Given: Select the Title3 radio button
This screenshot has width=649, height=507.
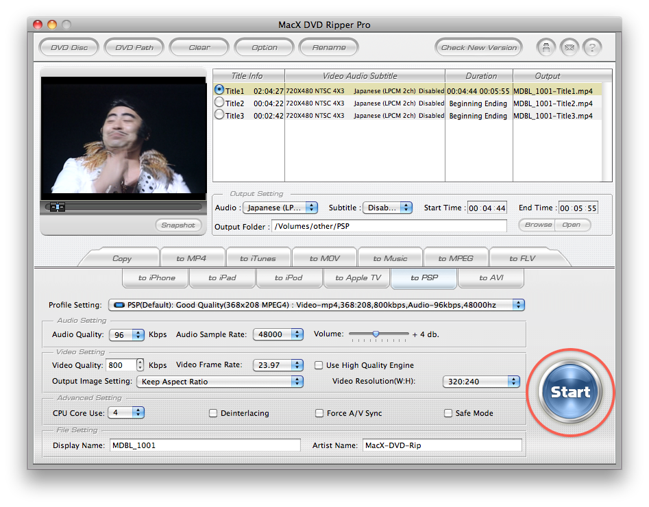Looking at the screenshot, I should coord(219,114).
